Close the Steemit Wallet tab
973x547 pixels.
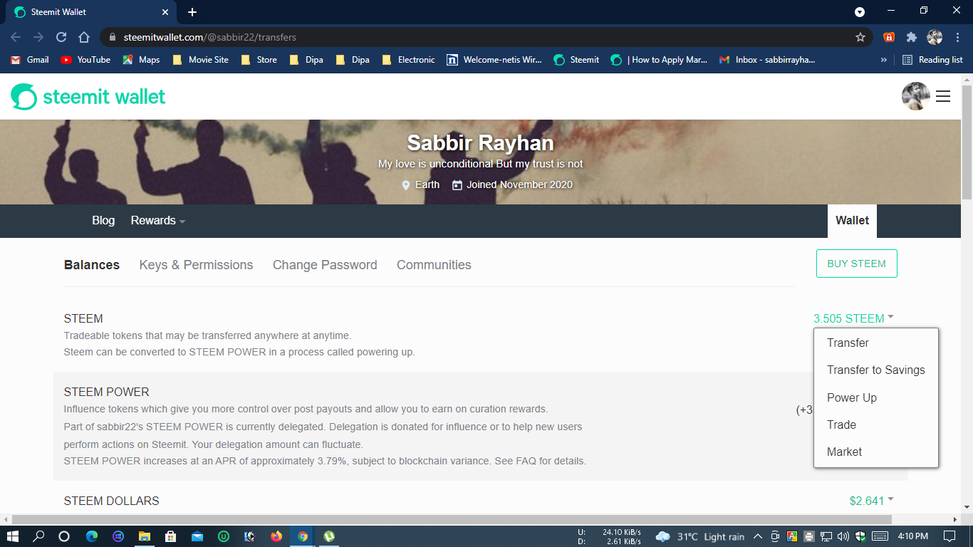pyautogui.click(x=165, y=12)
